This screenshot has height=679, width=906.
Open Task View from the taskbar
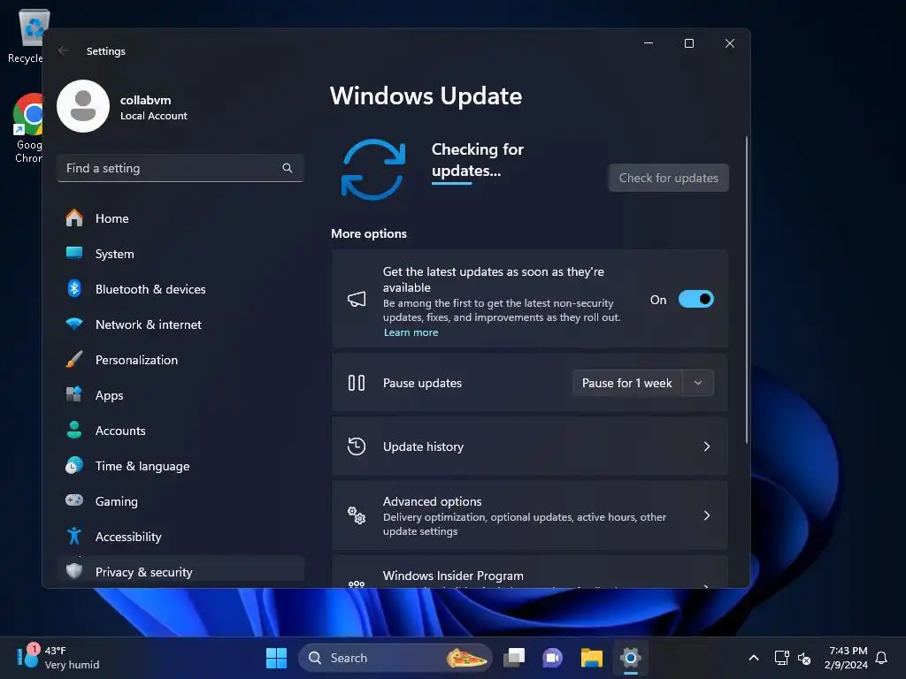coord(514,658)
